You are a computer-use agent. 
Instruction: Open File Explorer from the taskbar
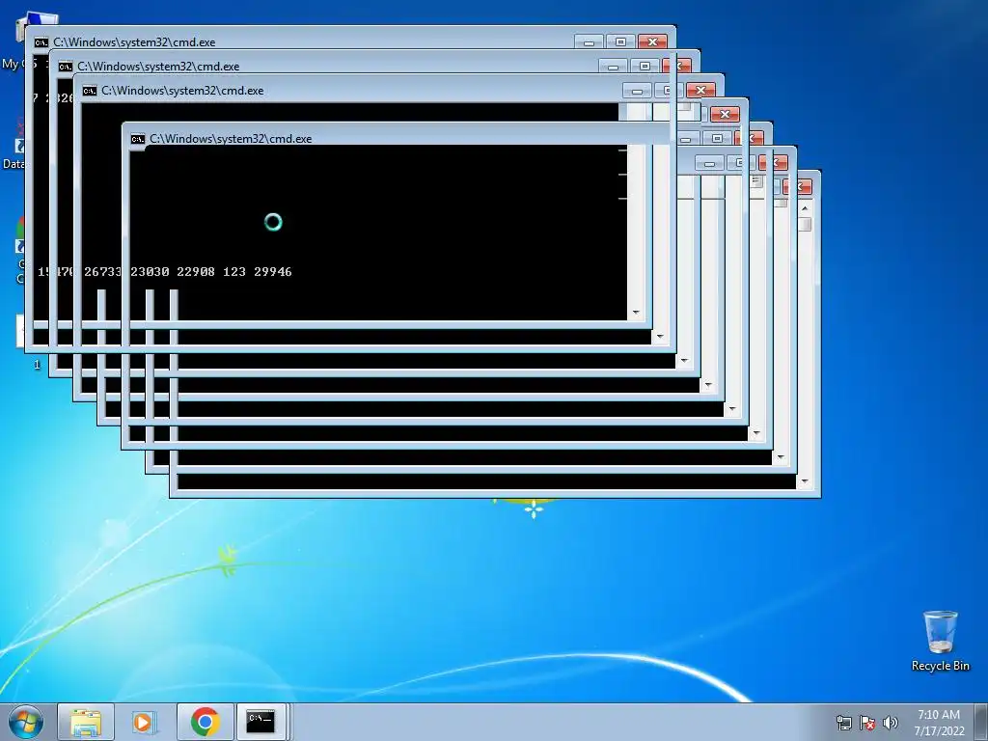(86, 722)
